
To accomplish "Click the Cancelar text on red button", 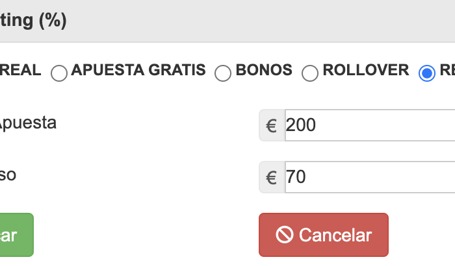I will [x=335, y=235].
